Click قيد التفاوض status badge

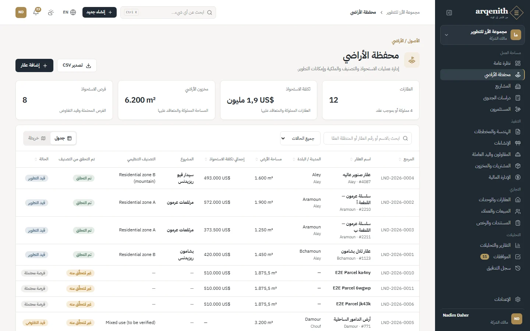35,323
